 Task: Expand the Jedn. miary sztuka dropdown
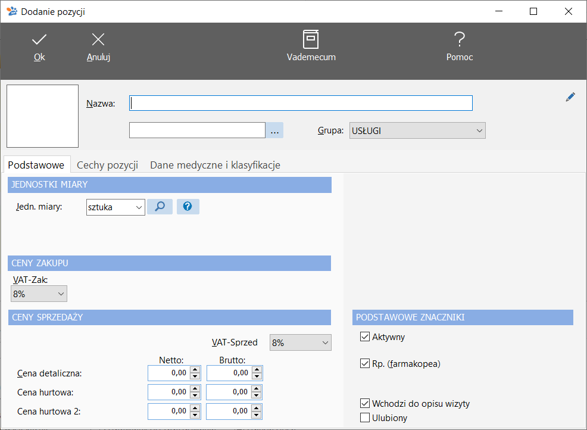click(115, 207)
